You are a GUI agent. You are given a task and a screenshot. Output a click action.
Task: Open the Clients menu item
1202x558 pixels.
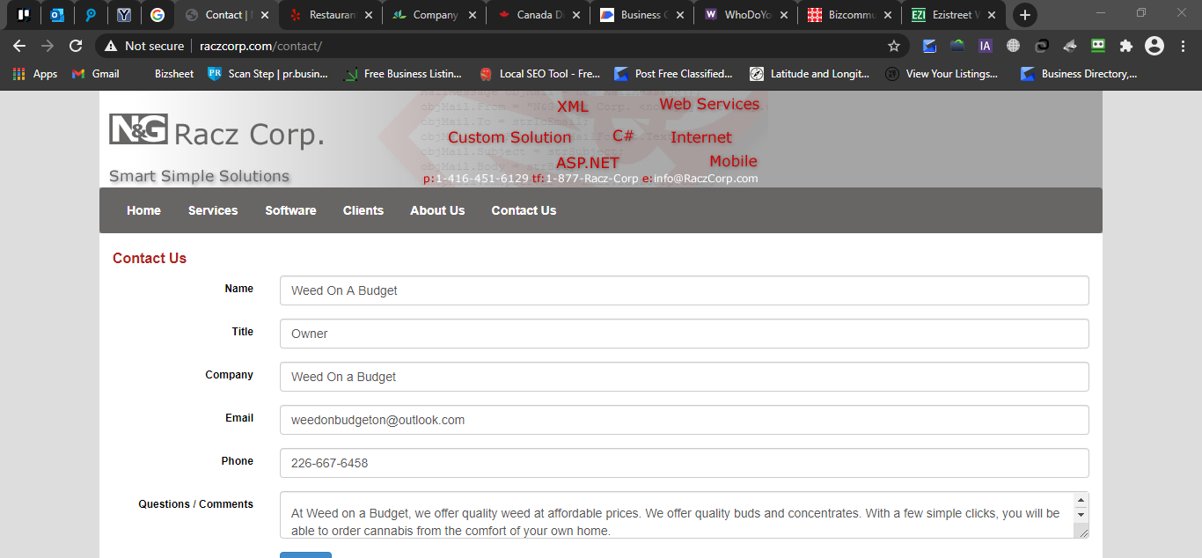click(x=363, y=210)
